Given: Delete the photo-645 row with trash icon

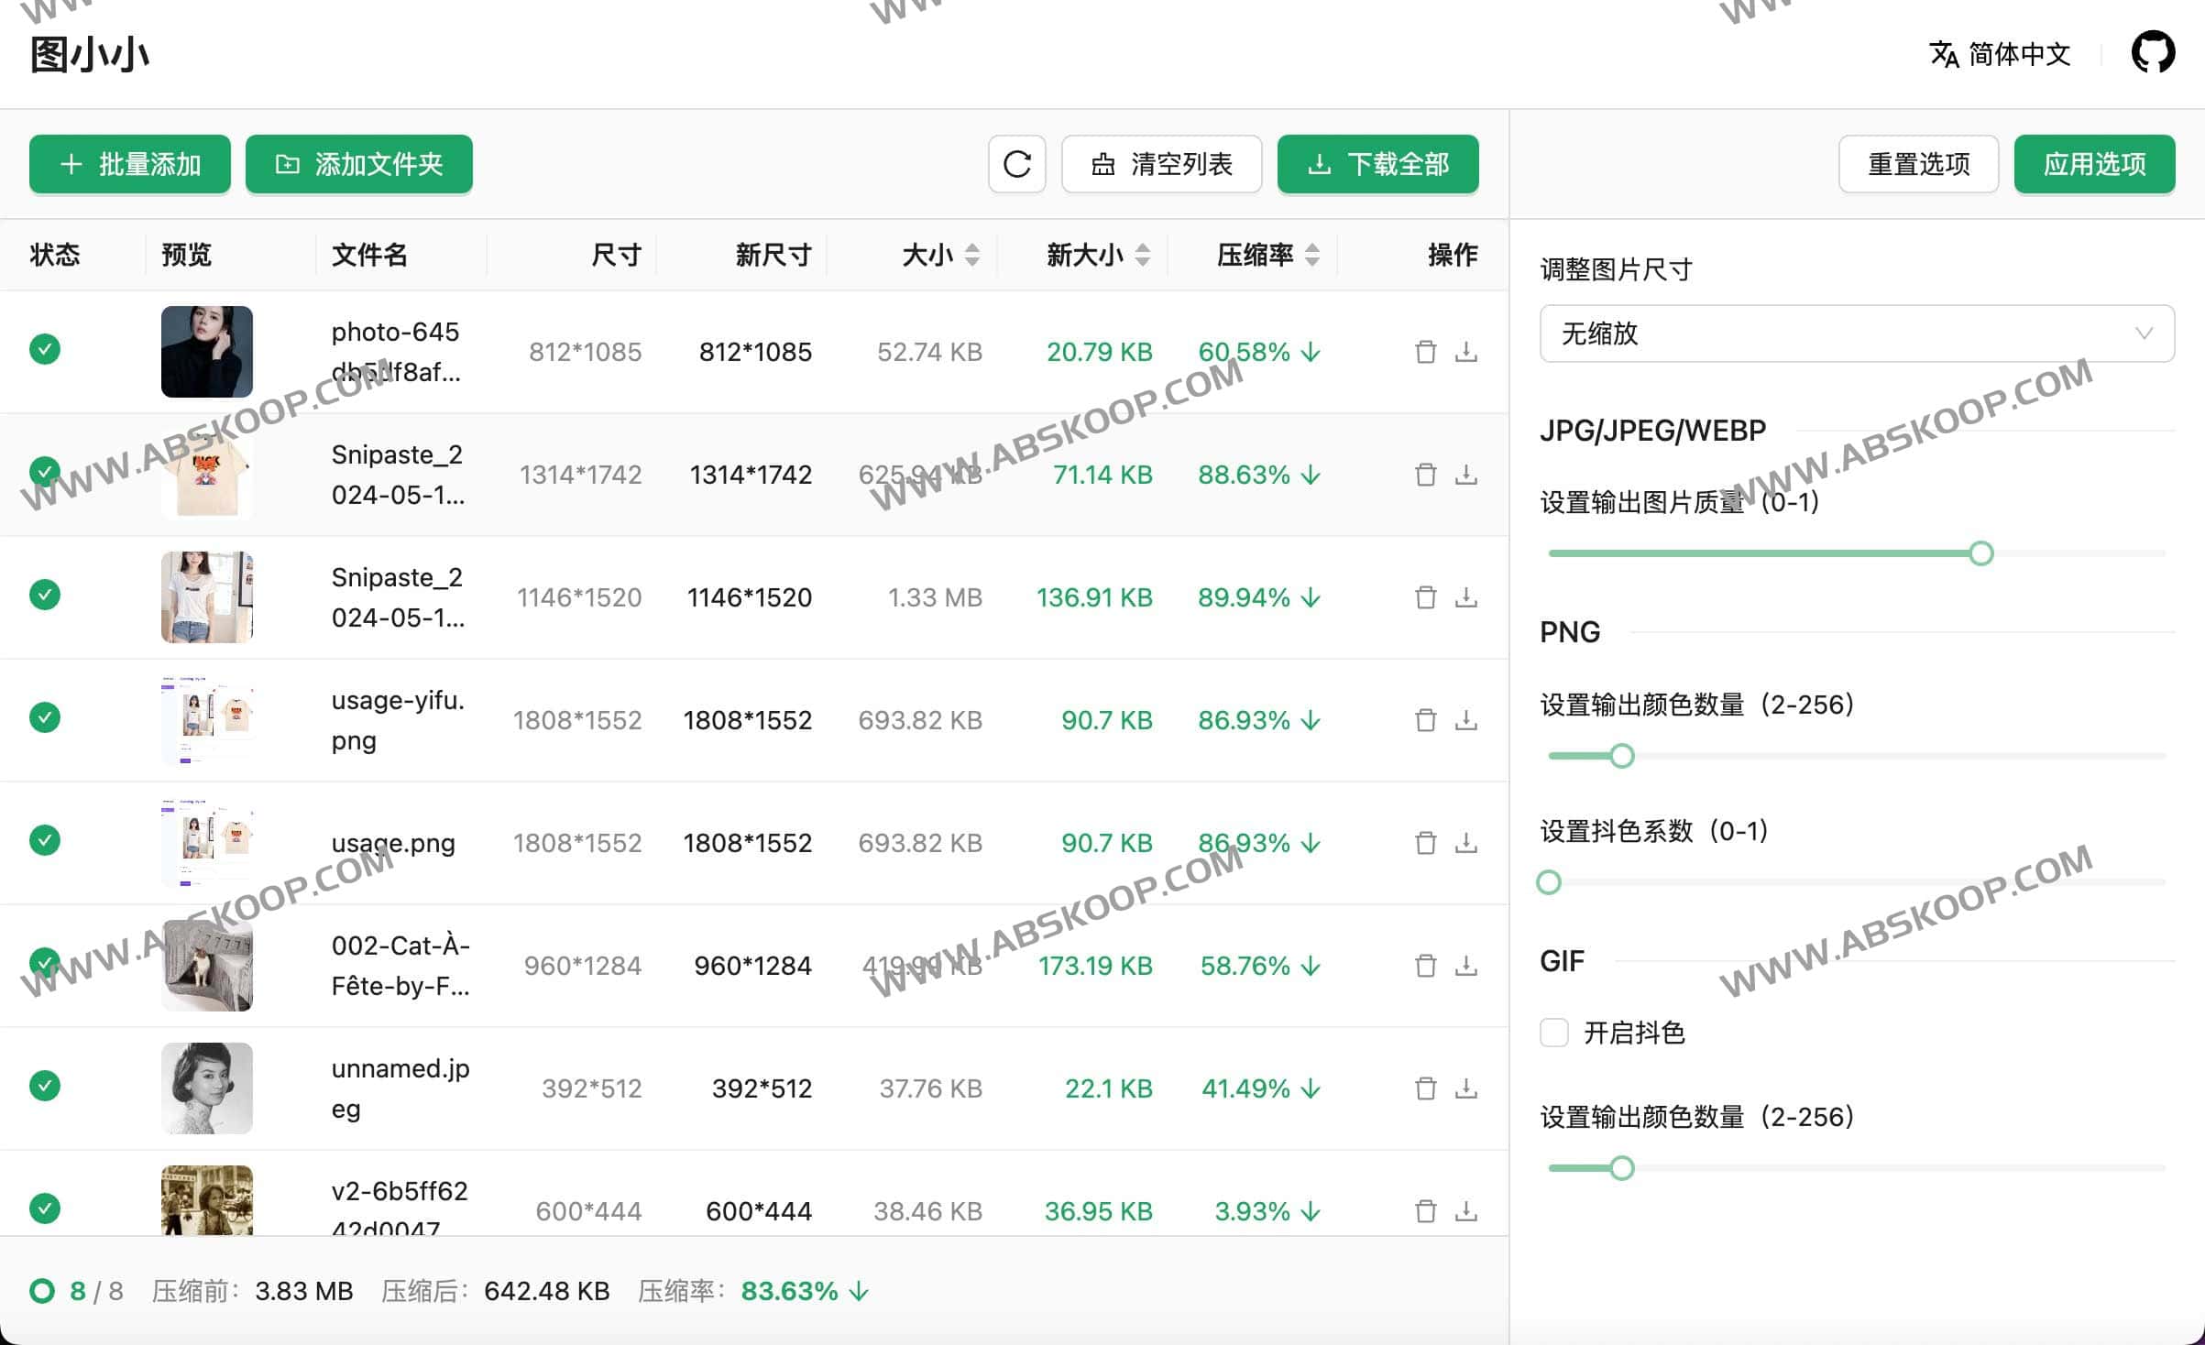Looking at the screenshot, I should (x=1425, y=352).
